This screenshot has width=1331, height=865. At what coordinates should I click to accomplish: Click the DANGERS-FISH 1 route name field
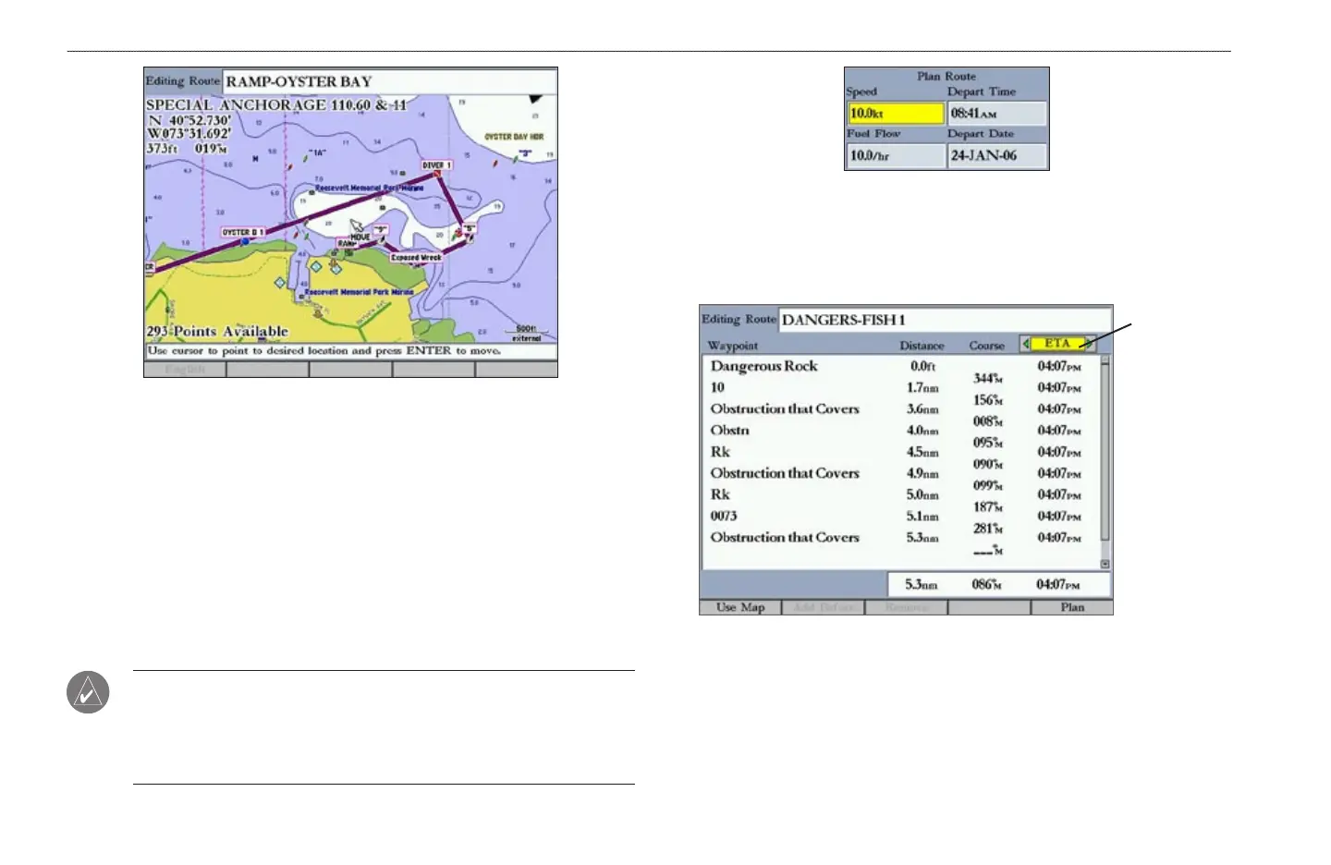point(945,320)
